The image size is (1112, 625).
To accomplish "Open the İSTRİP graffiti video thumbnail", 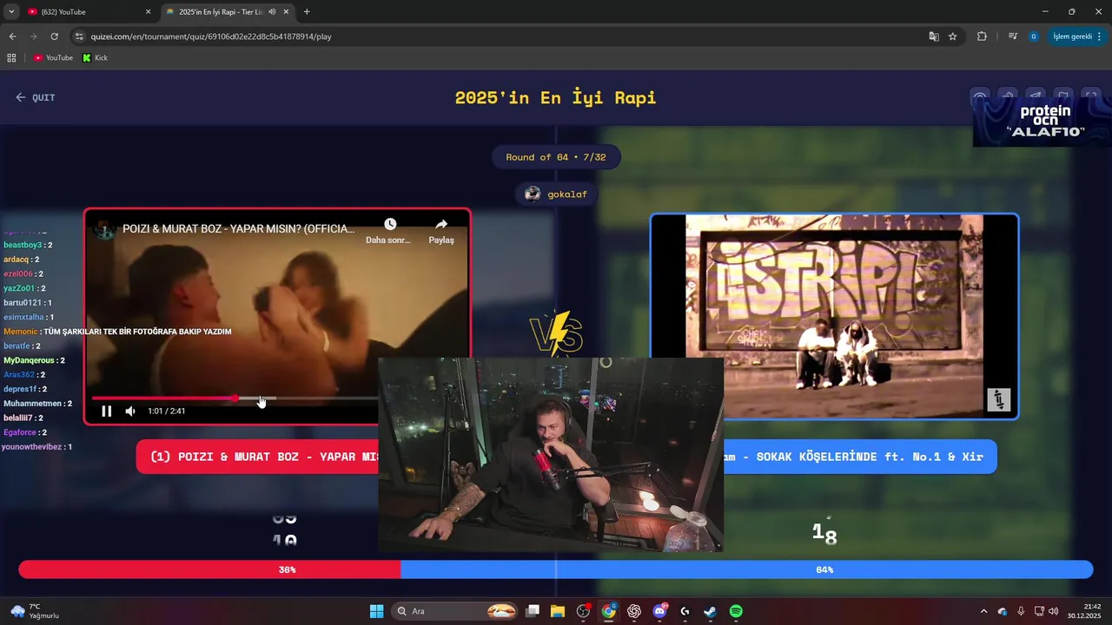I will (834, 316).
